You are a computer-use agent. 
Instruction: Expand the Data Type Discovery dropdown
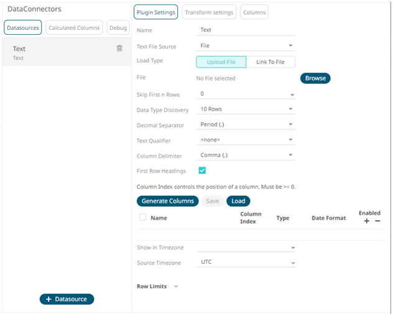pos(246,110)
